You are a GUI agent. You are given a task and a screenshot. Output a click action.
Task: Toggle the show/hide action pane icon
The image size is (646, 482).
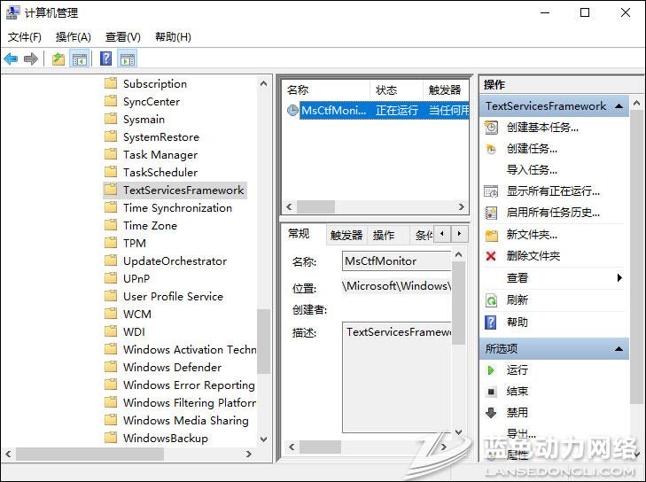coord(128,59)
